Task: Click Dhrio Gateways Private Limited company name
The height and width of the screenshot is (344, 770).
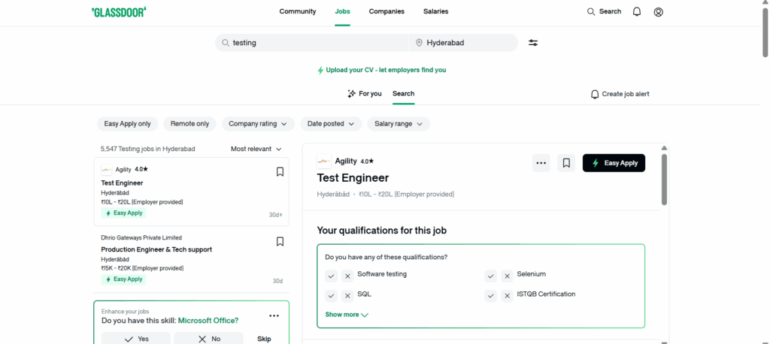Action: click(x=141, y=237)
